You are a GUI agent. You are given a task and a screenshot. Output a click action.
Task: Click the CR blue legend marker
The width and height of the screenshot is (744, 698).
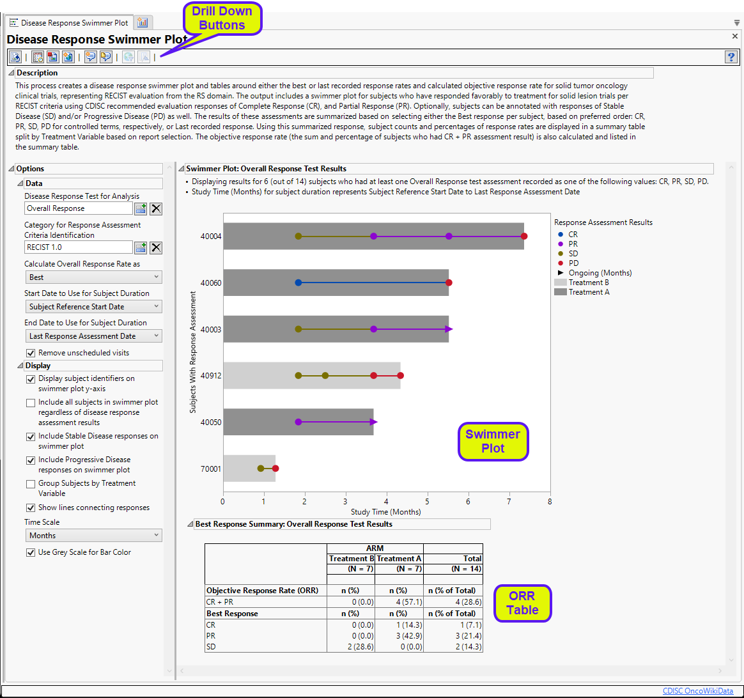click(x=561, y=235)
